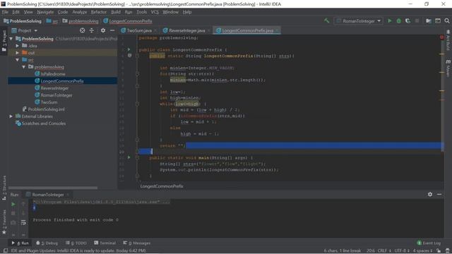Image resolution: width=452 pixels, height=254 pixels.
Task: Build the project with the hammer icon
Action: point(326,20)
